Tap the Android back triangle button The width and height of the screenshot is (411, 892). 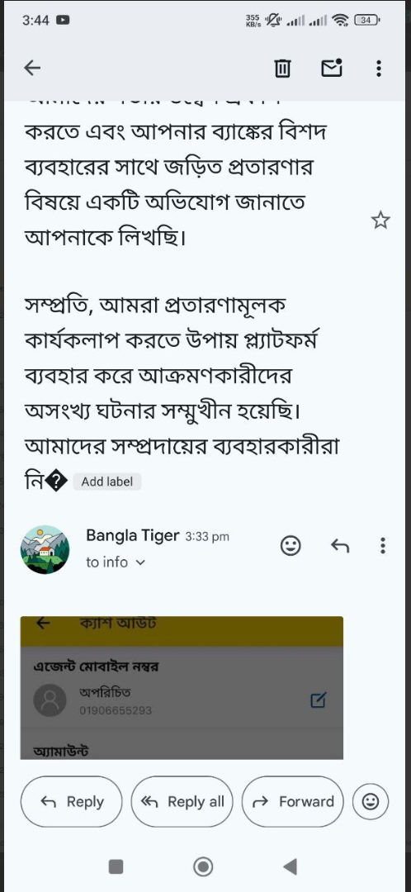(290, 866)
